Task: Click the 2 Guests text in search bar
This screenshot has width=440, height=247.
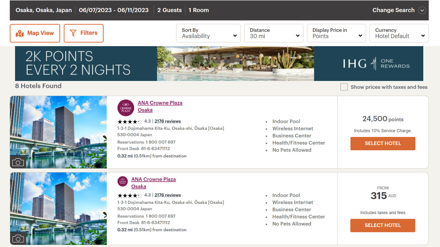Action: (x=169, y=10)
